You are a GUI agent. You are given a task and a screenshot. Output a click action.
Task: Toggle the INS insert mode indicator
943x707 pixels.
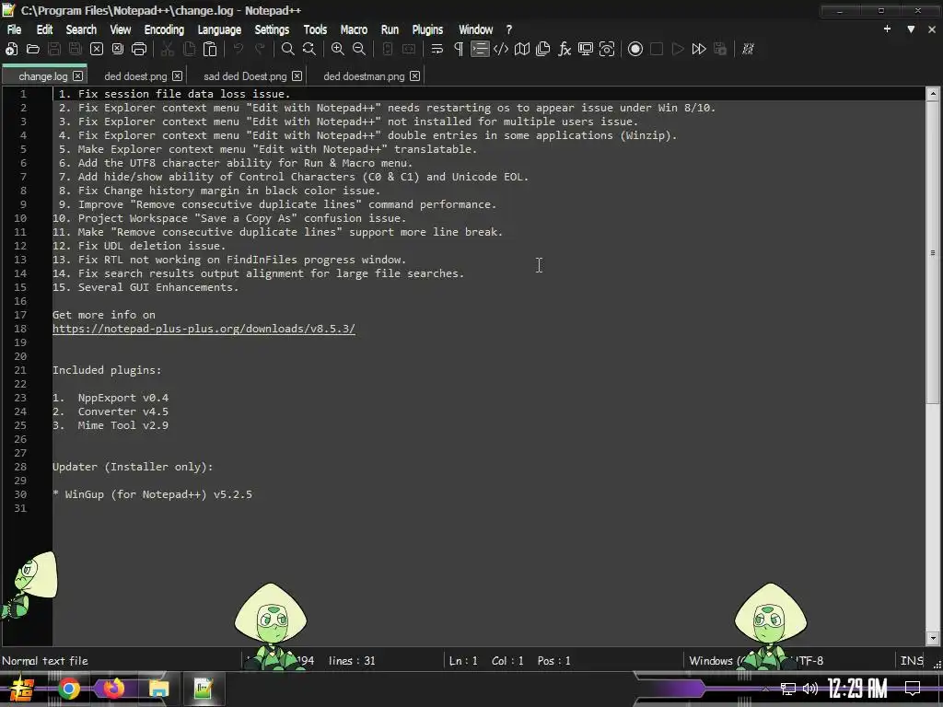pos(912,661)
